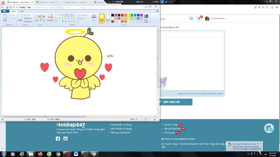This screenshot has width=280, height=157.
Task: Switch to the View ribbon tab
Action: coord(22,11)
